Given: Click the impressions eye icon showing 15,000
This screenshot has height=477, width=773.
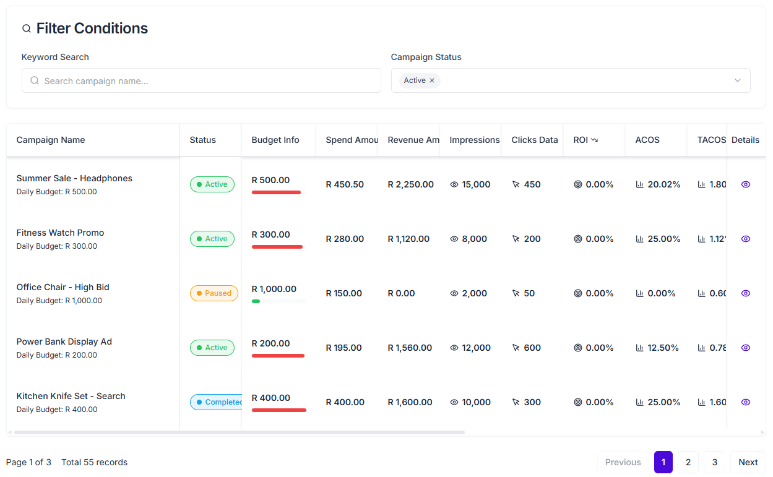Looking at the screenshot, I should (x=454, y=184).
